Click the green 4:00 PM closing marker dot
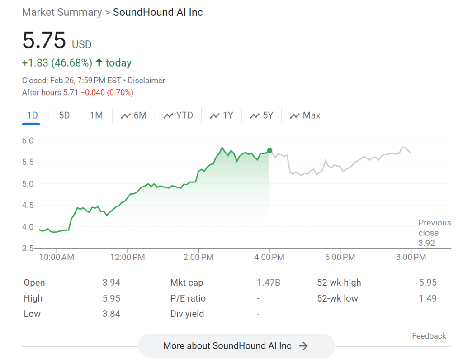Image resolution: width=463 pixels, height=364 pixels. tap(269, 151)
